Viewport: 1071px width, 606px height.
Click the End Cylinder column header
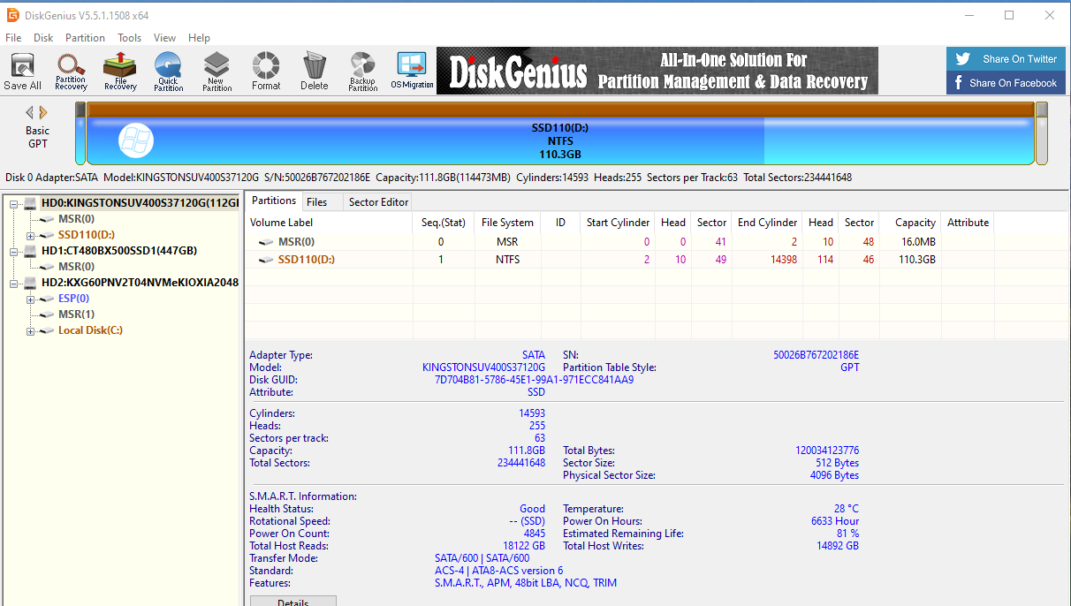click(768, 223)
